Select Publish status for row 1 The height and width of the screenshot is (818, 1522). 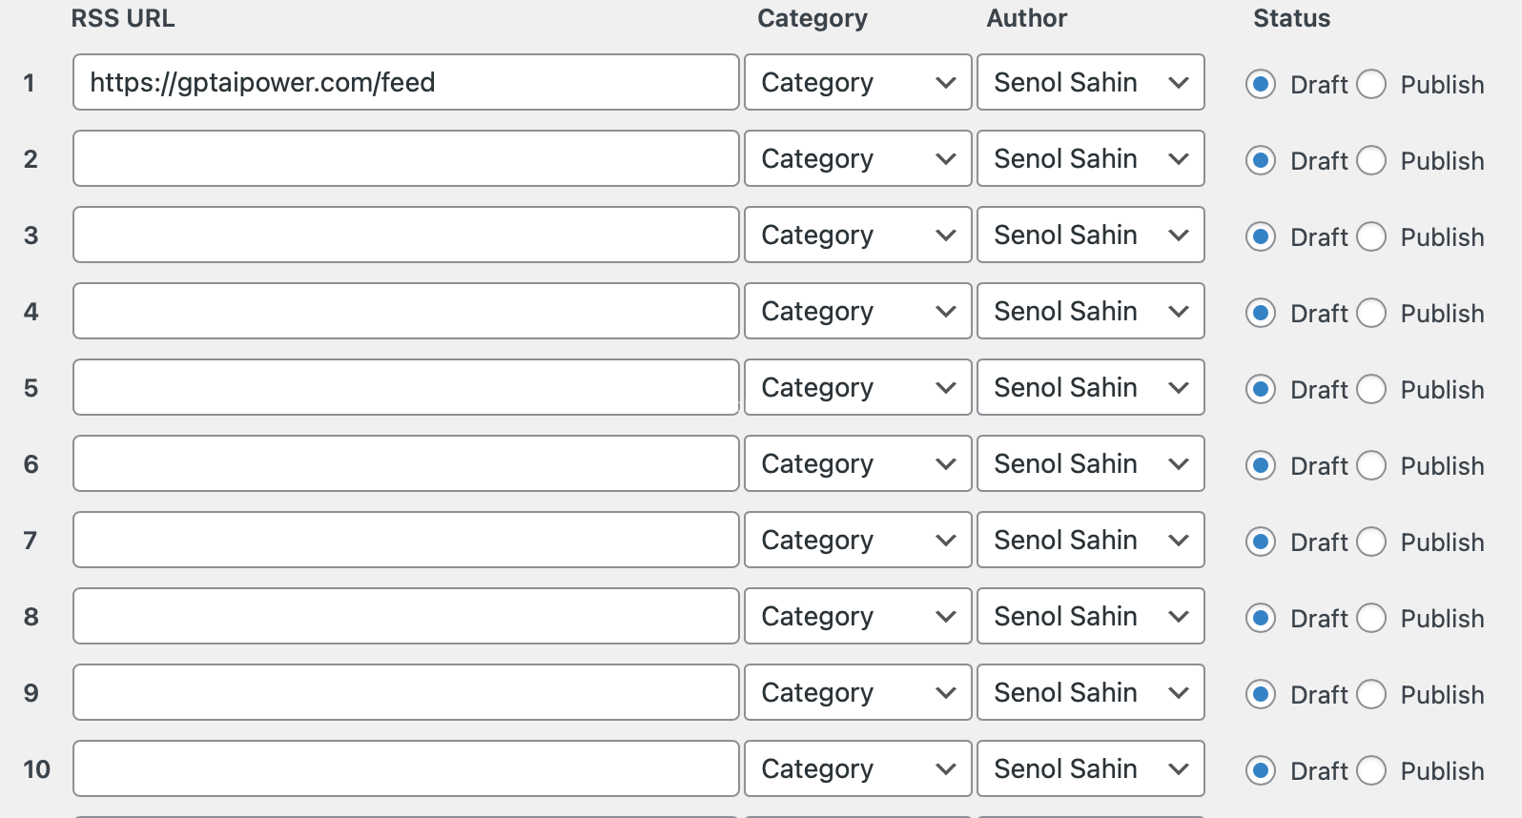(x=1371, y=84)
